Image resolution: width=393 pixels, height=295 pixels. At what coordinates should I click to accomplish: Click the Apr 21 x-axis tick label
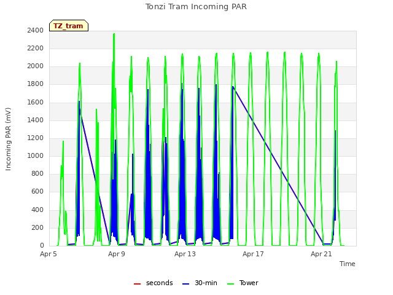[x=321, y=254]
